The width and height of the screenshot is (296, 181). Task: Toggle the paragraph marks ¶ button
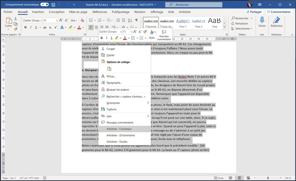pos(136,20)
